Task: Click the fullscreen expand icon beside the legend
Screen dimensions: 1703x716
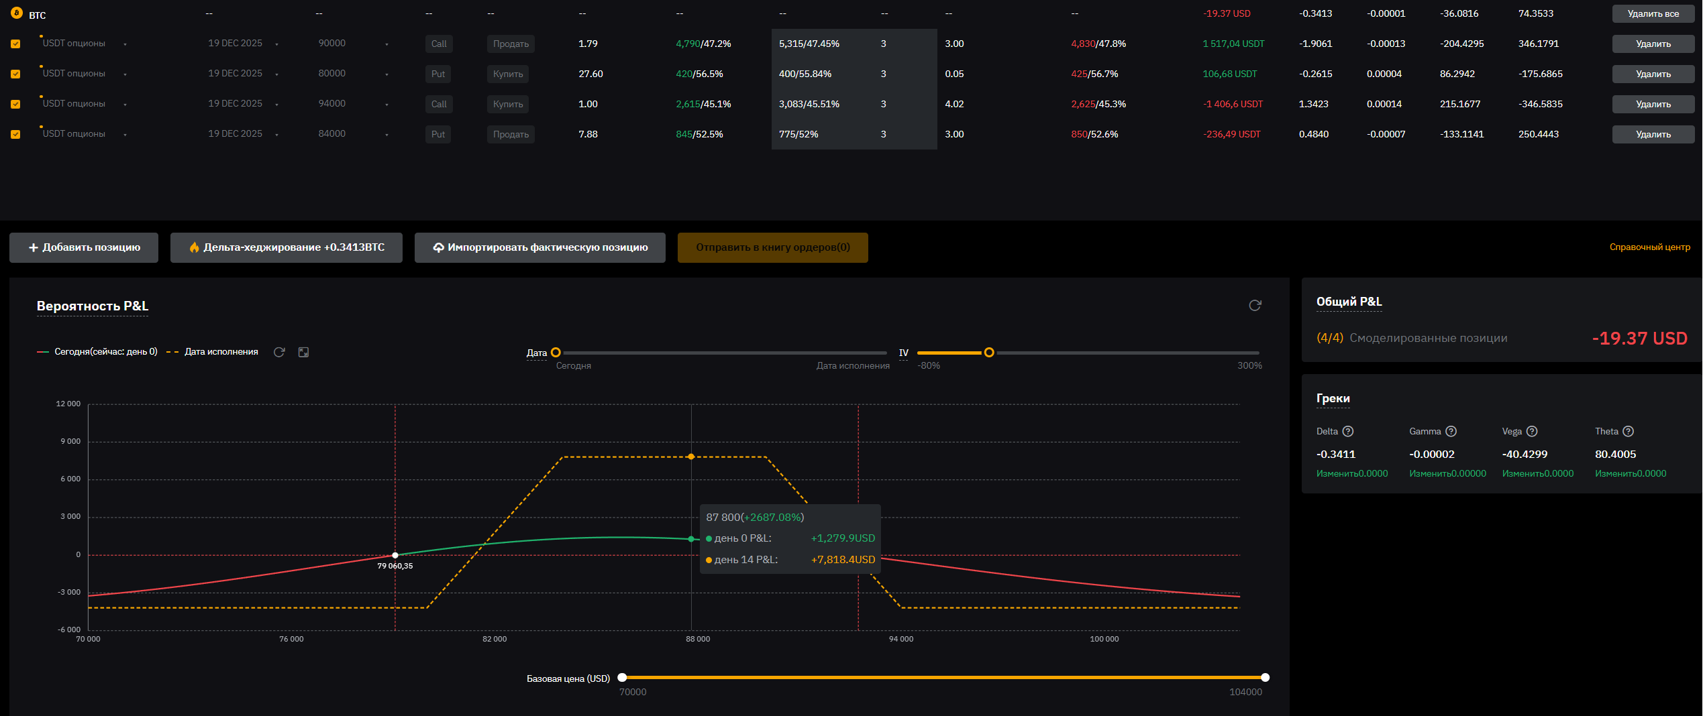Action: click(x=303, y=352)
